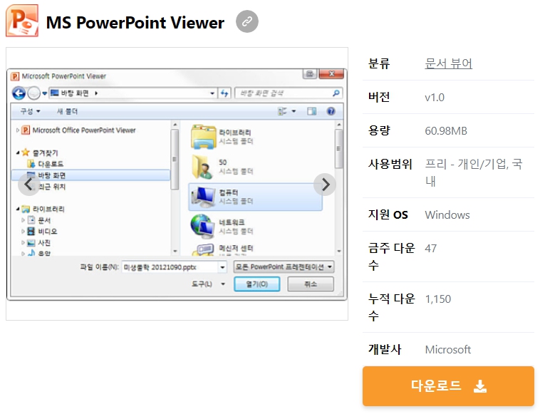Open the 문서 뷰어 category link

448,63
